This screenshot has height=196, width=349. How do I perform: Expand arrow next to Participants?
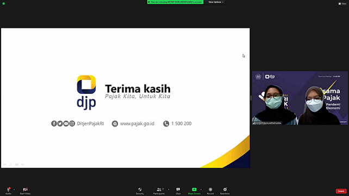pyautogui.click(x=169, y=189)
